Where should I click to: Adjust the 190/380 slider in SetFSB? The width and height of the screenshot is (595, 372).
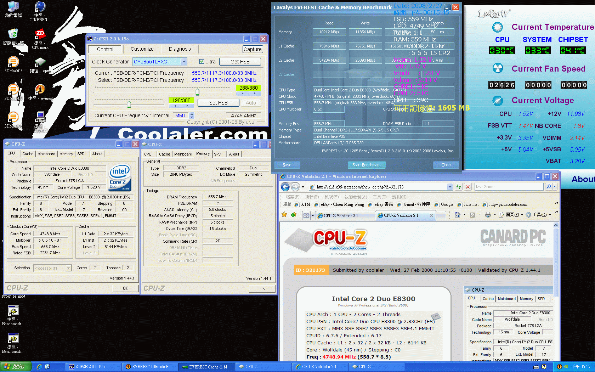[x=129, y=104]
